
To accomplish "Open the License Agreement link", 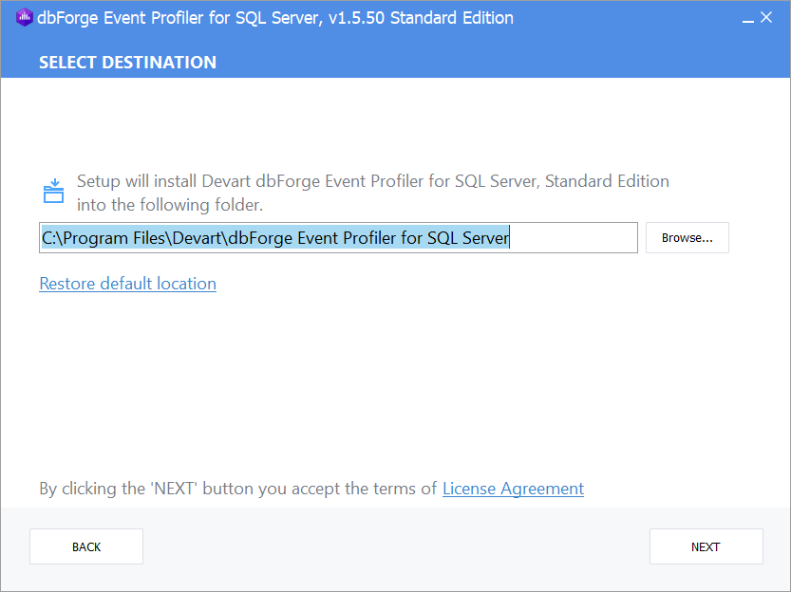I will (x=513, y=489).
